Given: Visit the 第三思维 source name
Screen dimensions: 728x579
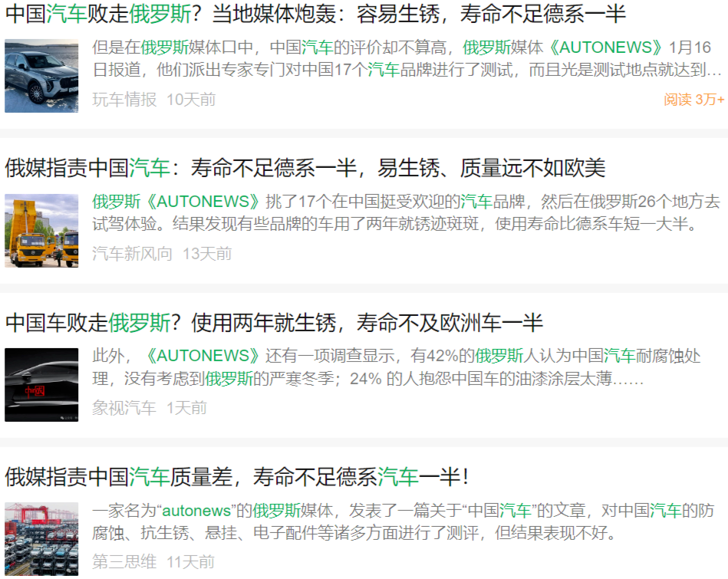Looking at the screenshot, I should (x=124, y=562).
